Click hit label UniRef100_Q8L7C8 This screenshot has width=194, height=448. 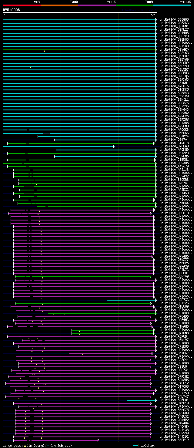(174, 36)
